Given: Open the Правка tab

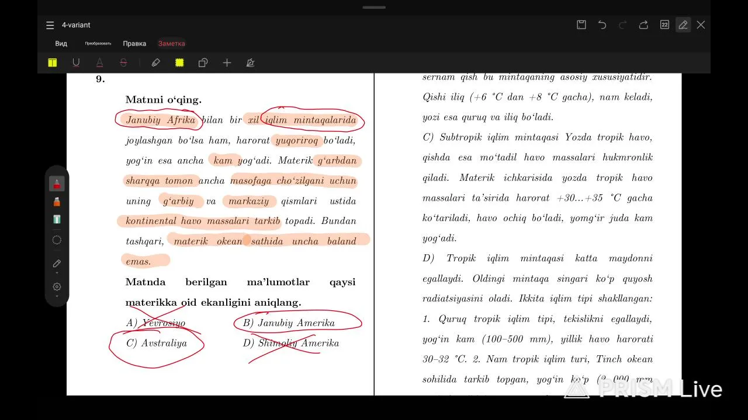Looking at the screenshot, I should [134, 44].
